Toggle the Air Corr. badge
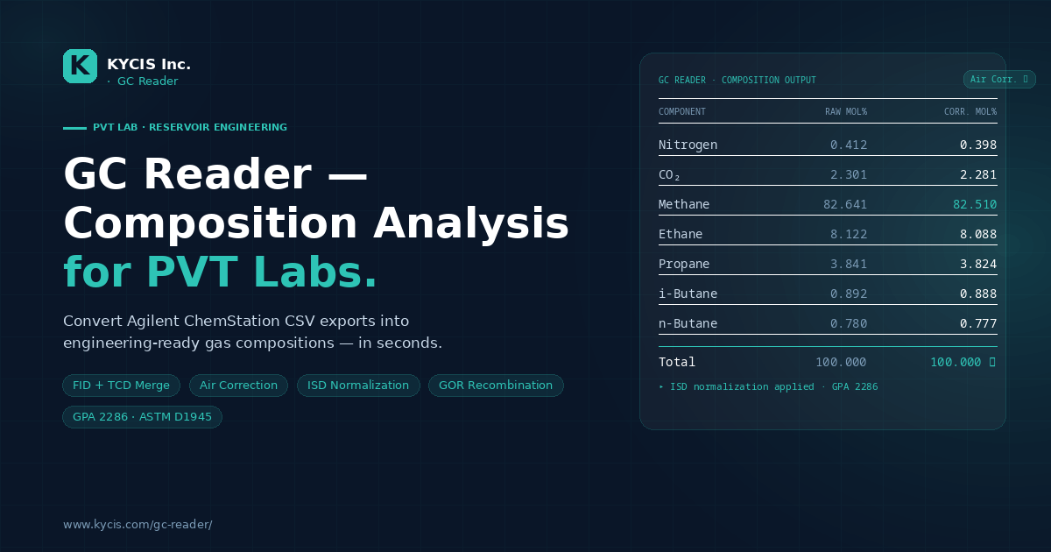Viewport: 1051px width, 552px height. point(999,80)
